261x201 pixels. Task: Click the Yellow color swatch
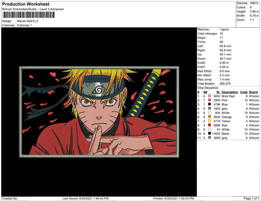pos(209,121)
